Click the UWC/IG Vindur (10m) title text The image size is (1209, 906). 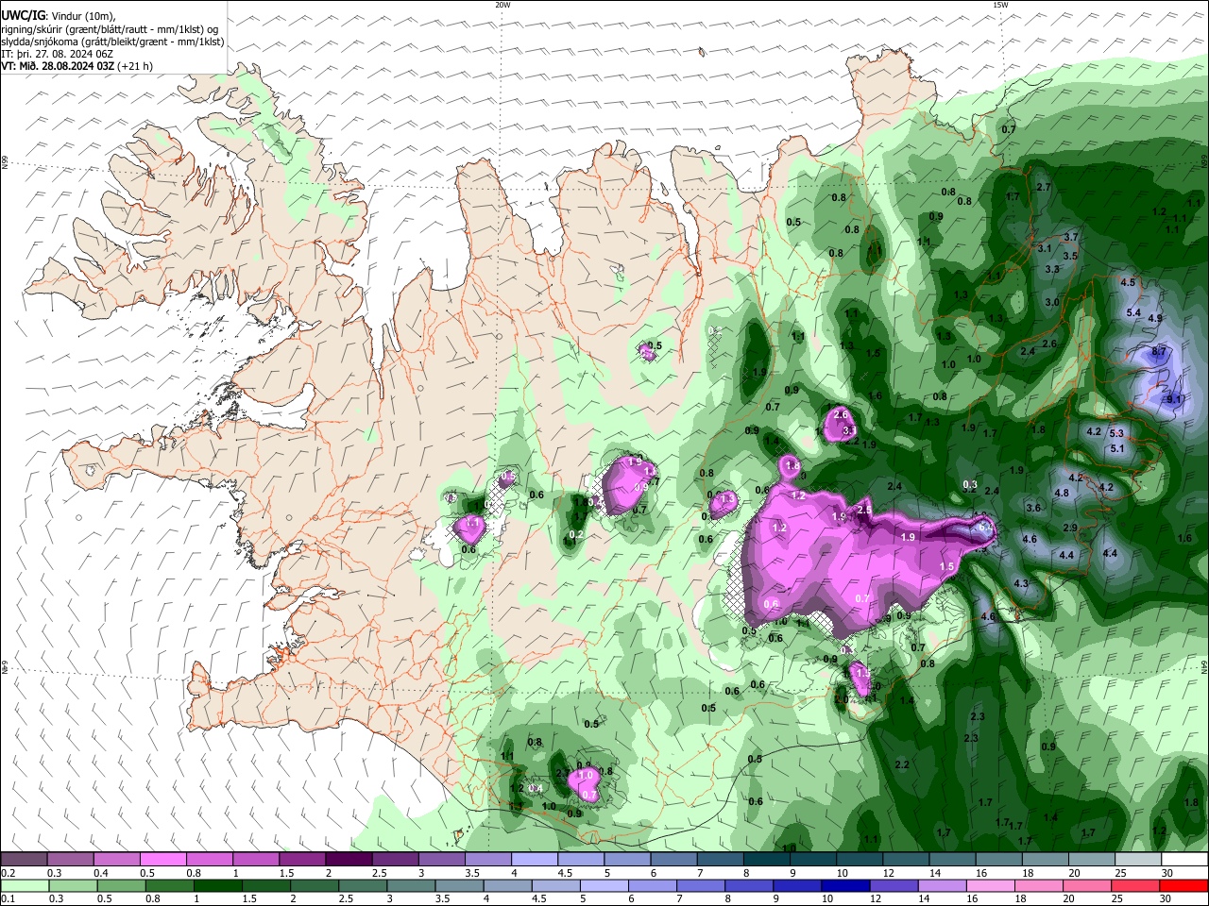pyautogui.click(x=59, y=16)
